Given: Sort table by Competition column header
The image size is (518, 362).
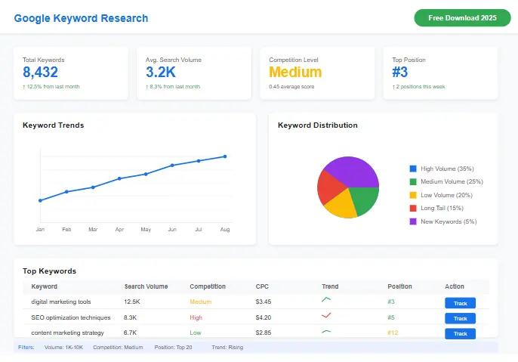Looking at the screenshot, I should tap(208, 287).
